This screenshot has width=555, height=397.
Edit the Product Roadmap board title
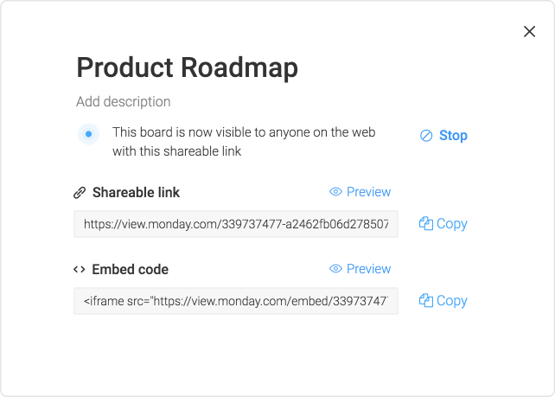[x=188, y=67]
